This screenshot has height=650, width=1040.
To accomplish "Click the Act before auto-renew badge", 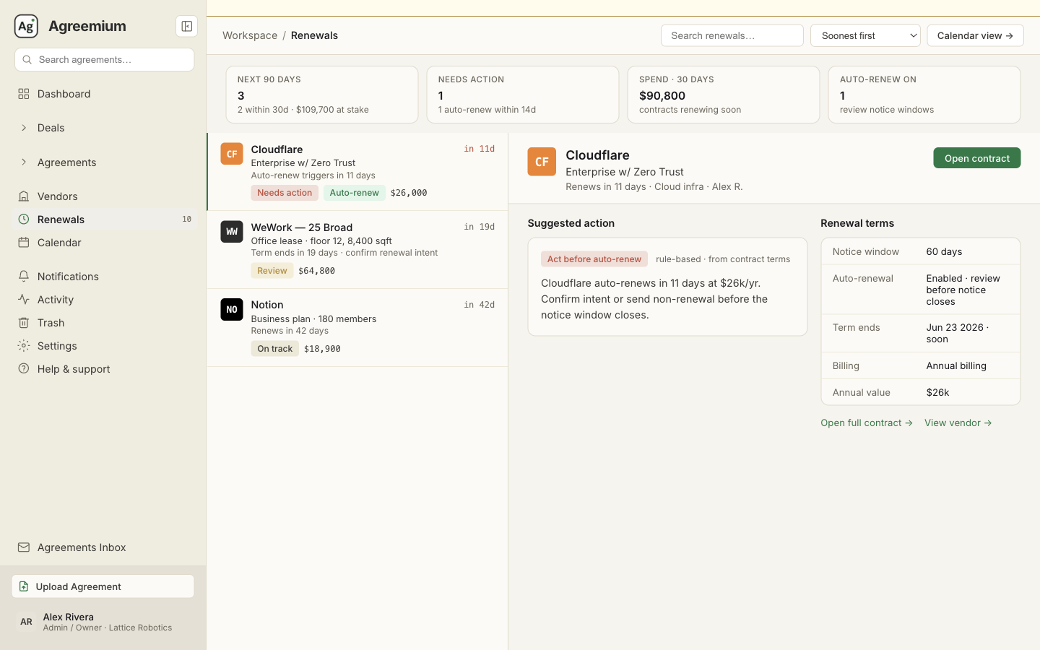I will click(594, 259).
